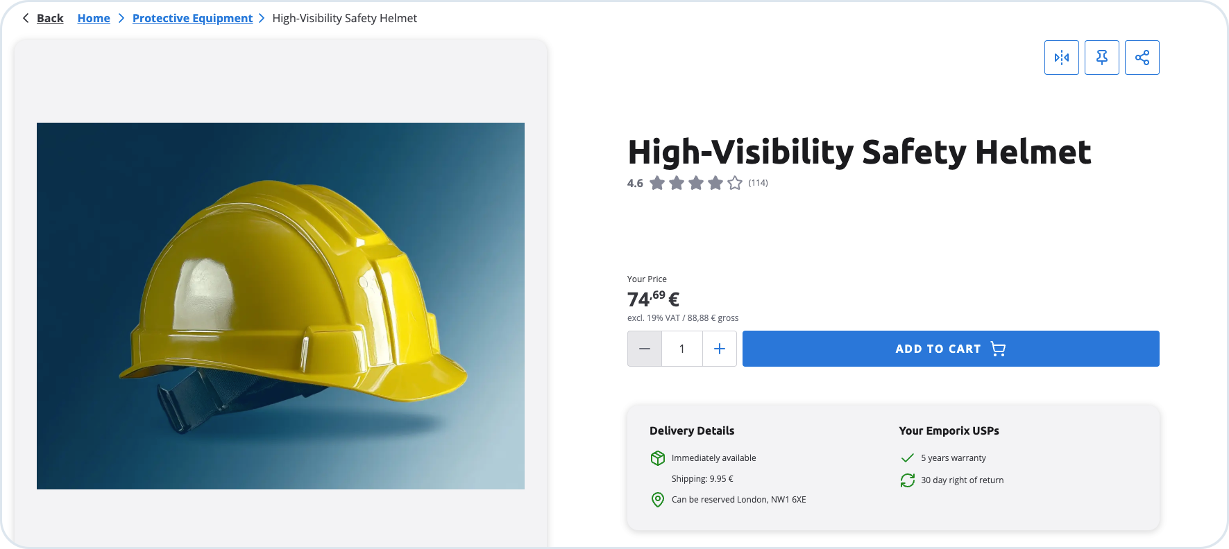The width and height of the screenshot is (1229, 549).
Task: Click the Back link
Action: click(x=50, y=18)
